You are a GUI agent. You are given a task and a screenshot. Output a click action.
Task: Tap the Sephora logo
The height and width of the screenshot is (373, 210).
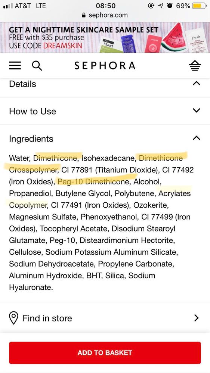[105, 66]
